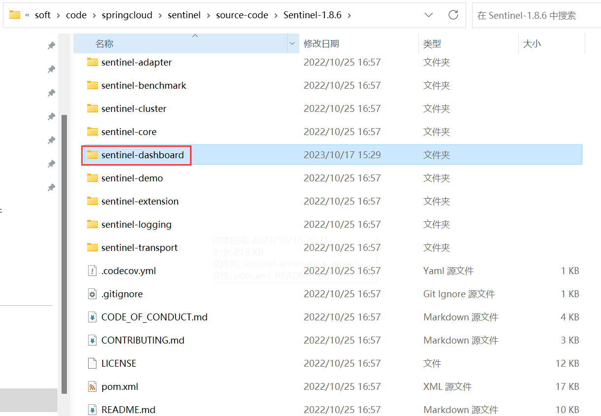Screen dimensions: 601x416
Task: Click the sentinel-cluster folder icon
Action: pyautogui.click(x=93, y=108)
